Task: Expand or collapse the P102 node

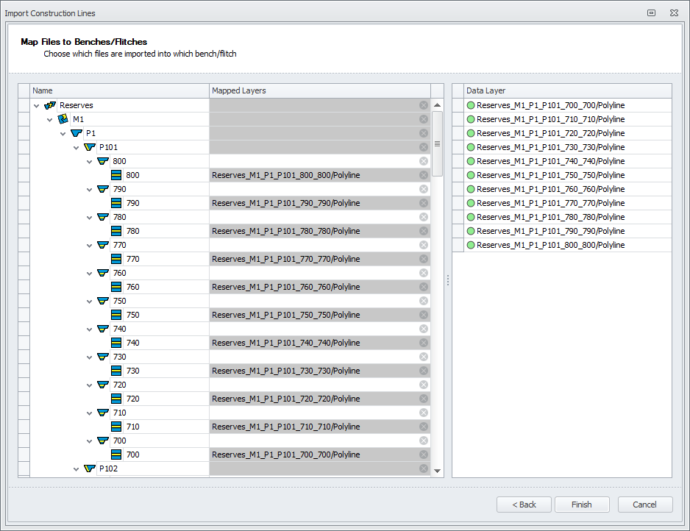Action: point(77,468)
